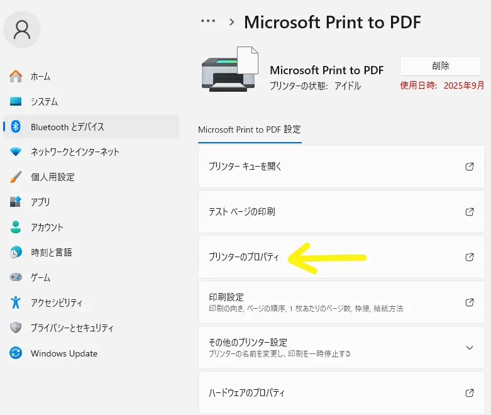Click external link icon for プリンター キューを開く
The width and height of the screenshot is (491, 415).
(469, 167)
